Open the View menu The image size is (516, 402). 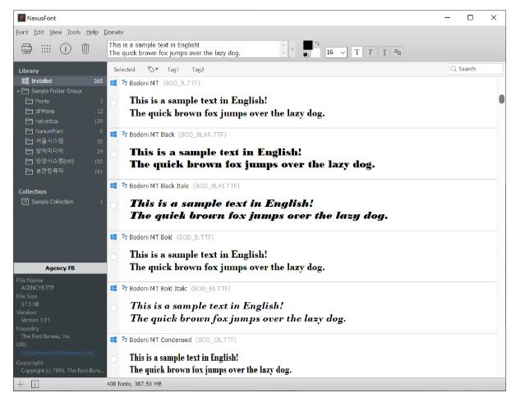click(x=56, y=32)
